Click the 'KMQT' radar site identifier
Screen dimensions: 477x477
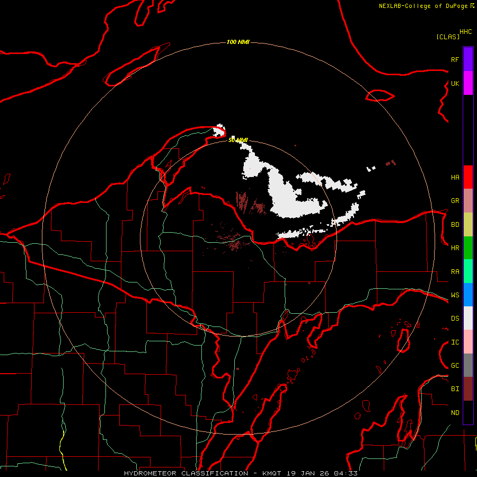tap(272, 473)
